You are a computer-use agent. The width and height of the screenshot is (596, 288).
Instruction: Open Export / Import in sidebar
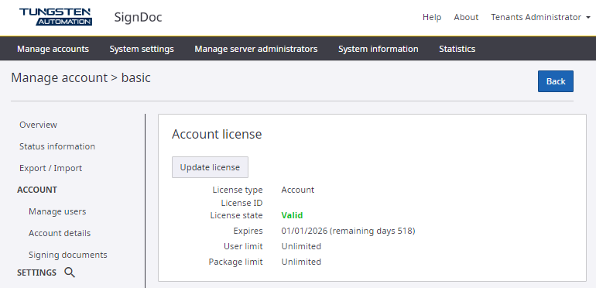(50, 168)
